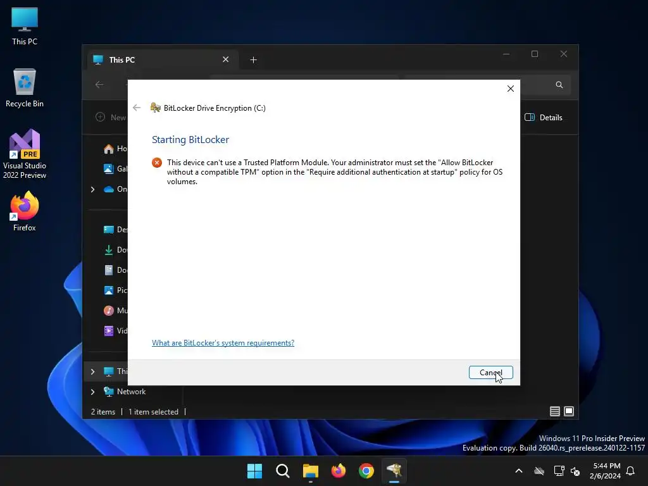Screen dimensions: 648x486
Task: Click the search magnifier in File Explorer
Action: click(x=559, y=85)
